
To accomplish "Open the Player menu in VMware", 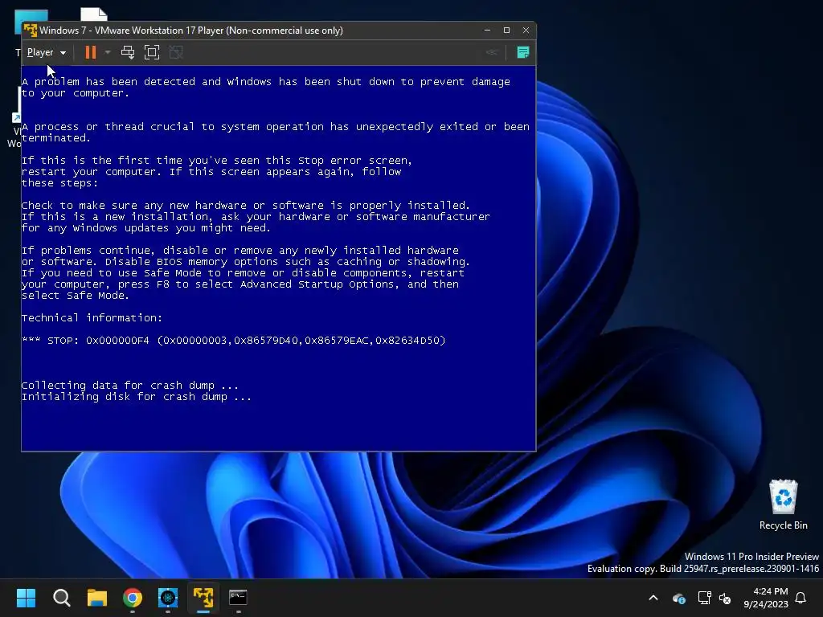I will [46, 52].
